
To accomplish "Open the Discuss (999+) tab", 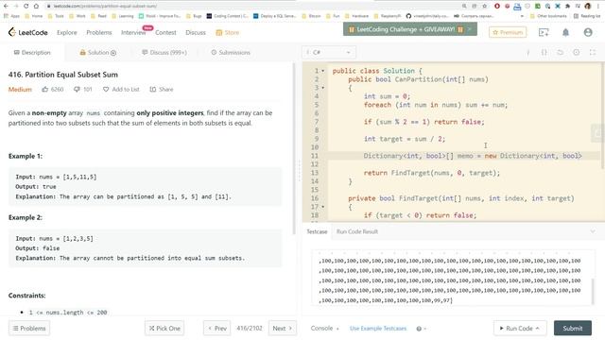I will (164, 53).
